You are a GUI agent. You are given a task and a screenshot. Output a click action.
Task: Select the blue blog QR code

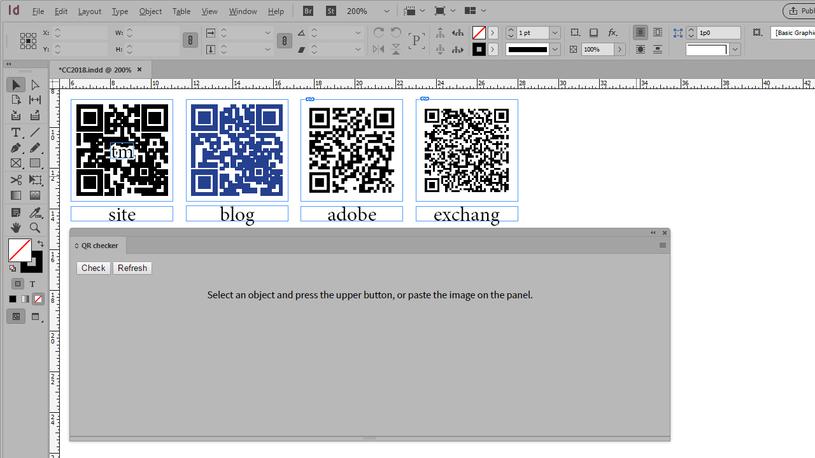(x=237, y=150)
